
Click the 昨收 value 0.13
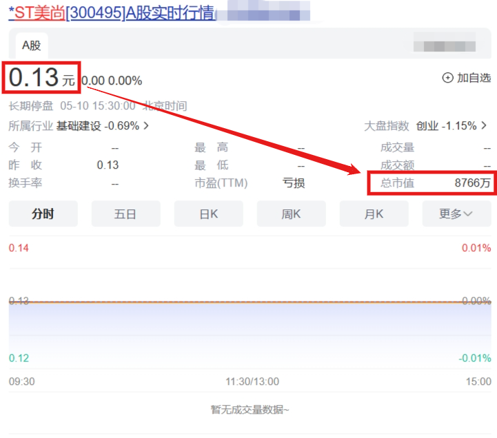pyautogui.click(x=108, y=165)
